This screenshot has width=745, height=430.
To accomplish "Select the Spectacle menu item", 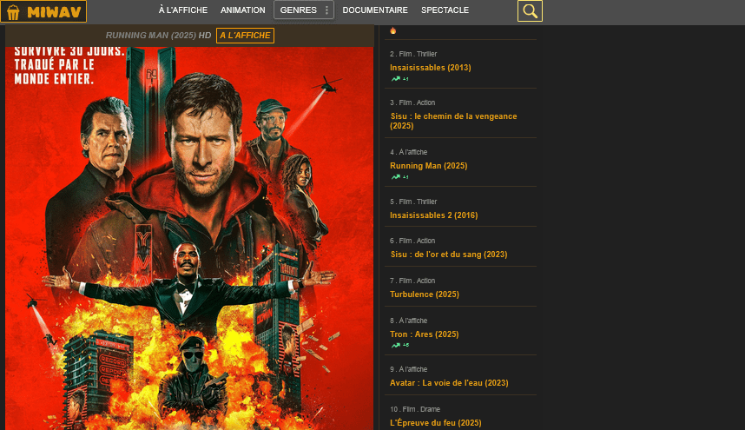I will click(x=445, y=10).
